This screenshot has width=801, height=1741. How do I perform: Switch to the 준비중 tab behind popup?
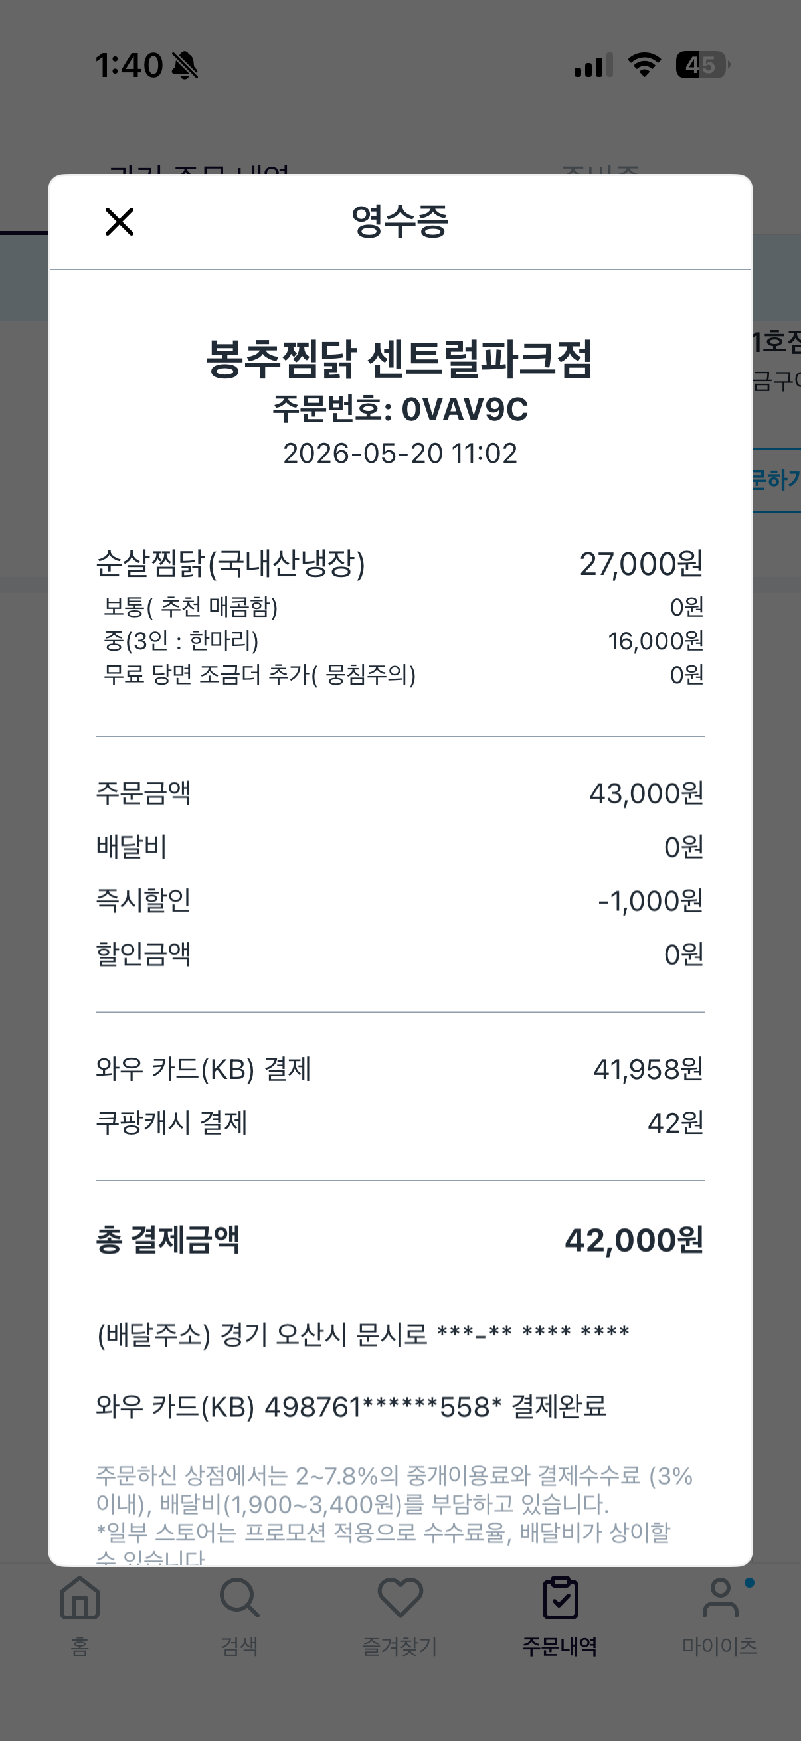click(600, 169)
